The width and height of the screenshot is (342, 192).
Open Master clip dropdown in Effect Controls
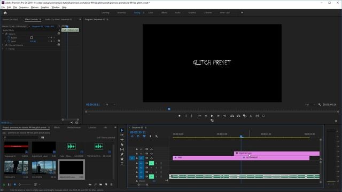(x=29, y=26)
